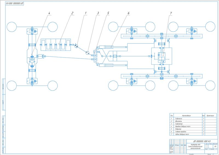The image size is (219, 155).
Task: Select the 'Главная передача' table row
Action: coord(193,132)
